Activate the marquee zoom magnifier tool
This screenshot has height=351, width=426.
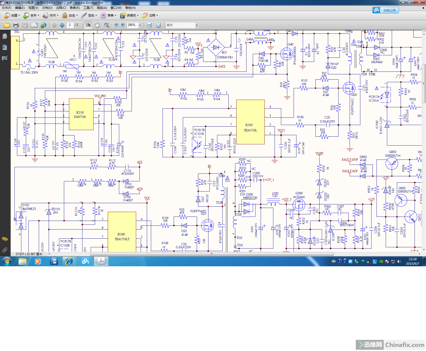click(x=106, y=25)
